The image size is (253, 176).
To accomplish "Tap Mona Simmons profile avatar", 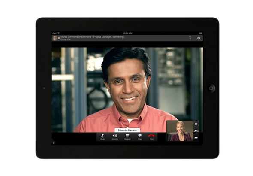I will (x=55, y=38).
